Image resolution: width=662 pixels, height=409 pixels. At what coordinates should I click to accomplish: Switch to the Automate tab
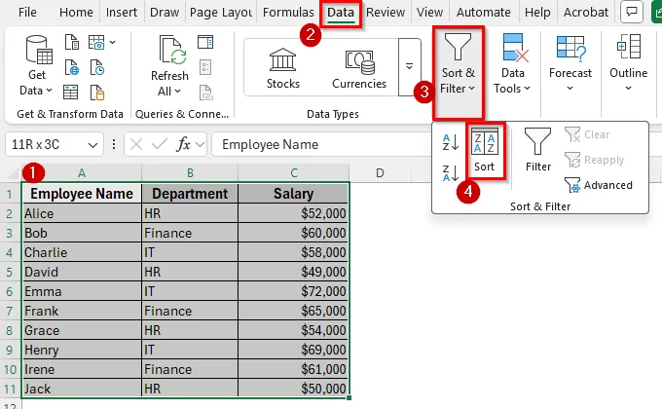pos(484,13)
